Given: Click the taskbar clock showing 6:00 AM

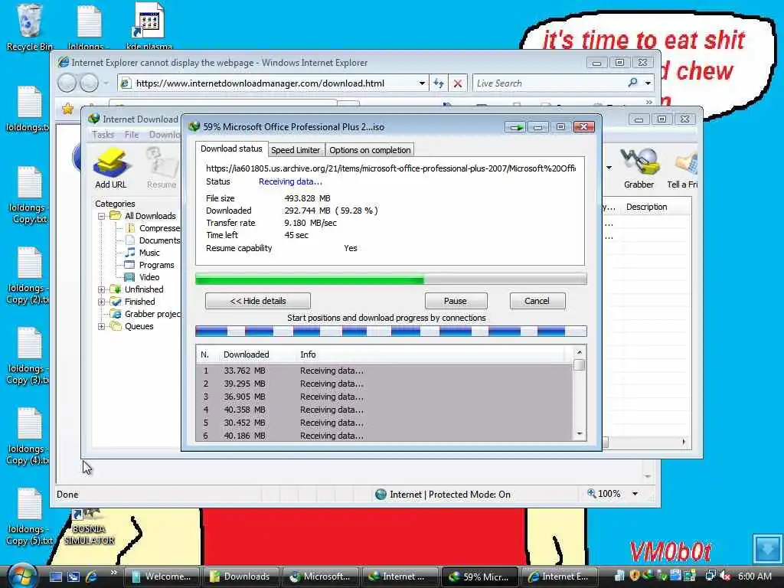Looking at the screenshot, I should click(x=755, y=577).
